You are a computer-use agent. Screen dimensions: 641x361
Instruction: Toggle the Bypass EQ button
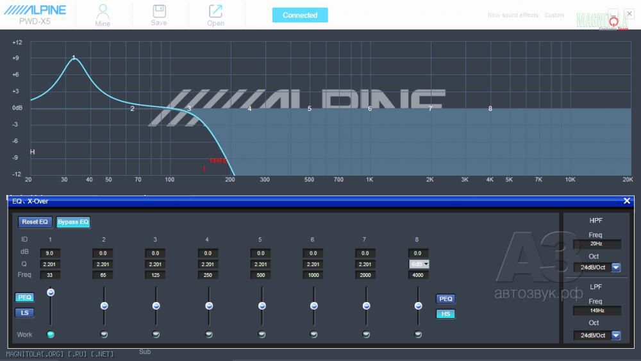pyautogui.click(x=73, y=222)
